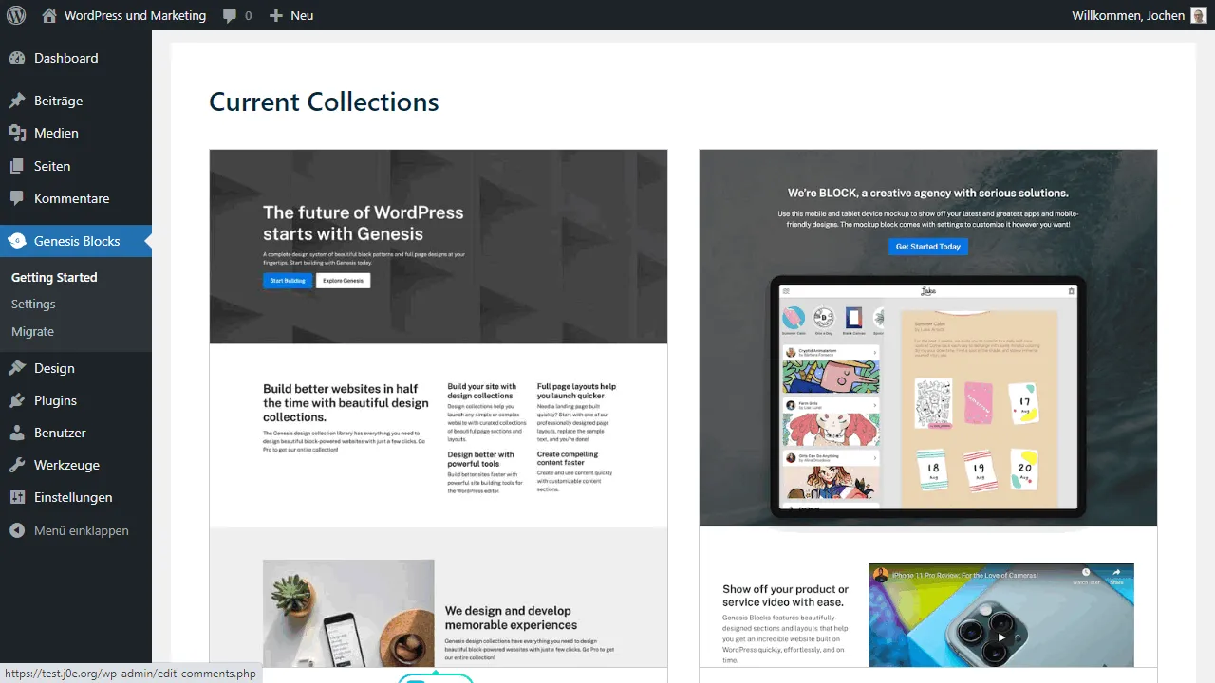The width and height of the screenshot is (1215, 683).
Task: Click the Explore Genesis button in preview
Action: (x=343, y=281)
